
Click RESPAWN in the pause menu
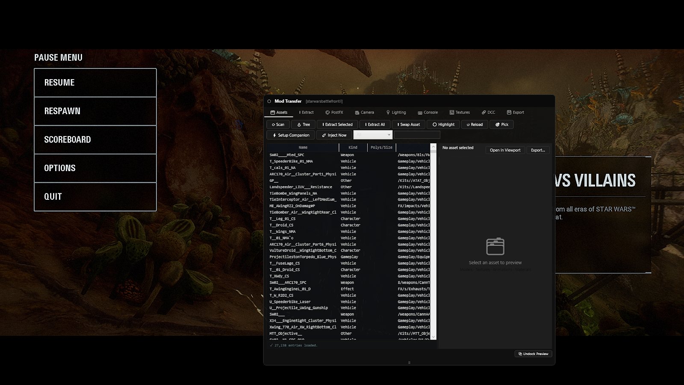click(x=95, y=111)
